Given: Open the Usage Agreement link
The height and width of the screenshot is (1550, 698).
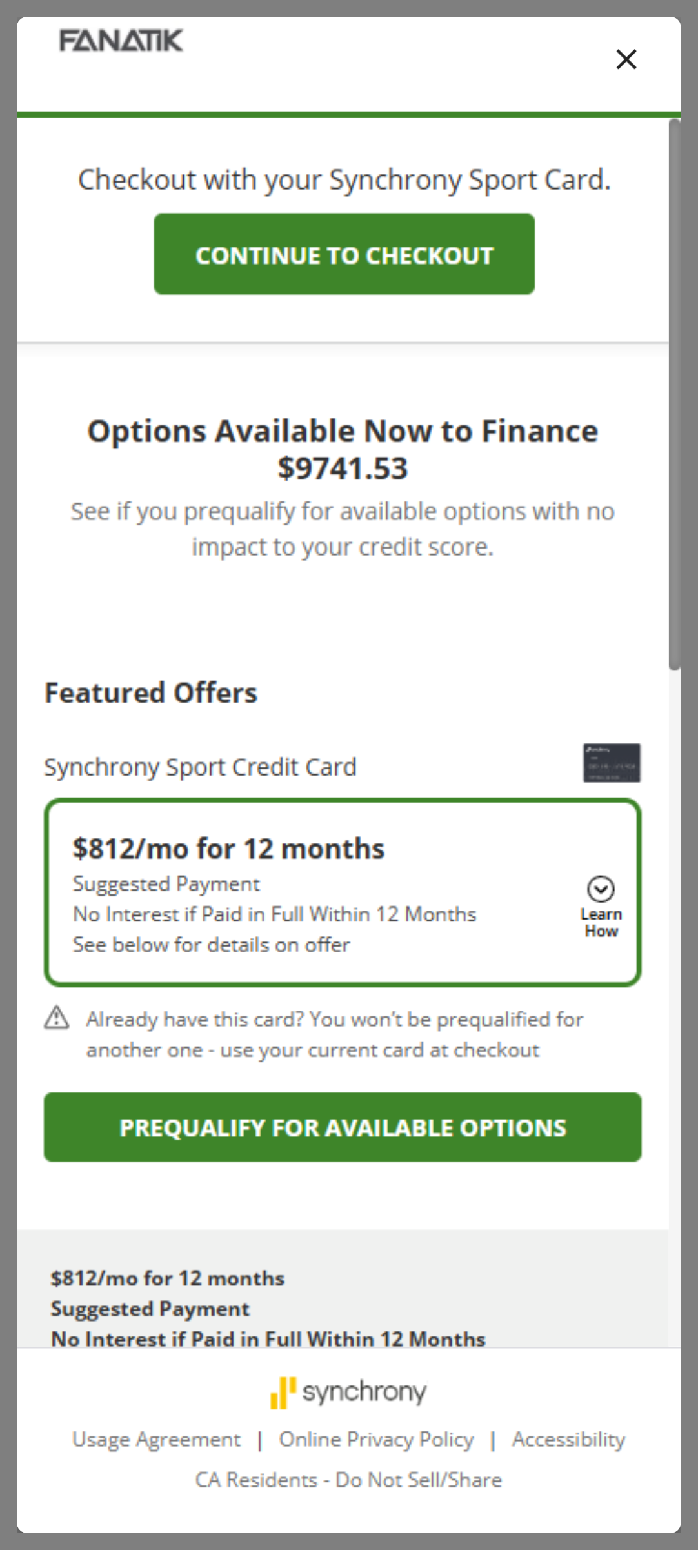Looking at the screenshot, I should coord(156,1440).
